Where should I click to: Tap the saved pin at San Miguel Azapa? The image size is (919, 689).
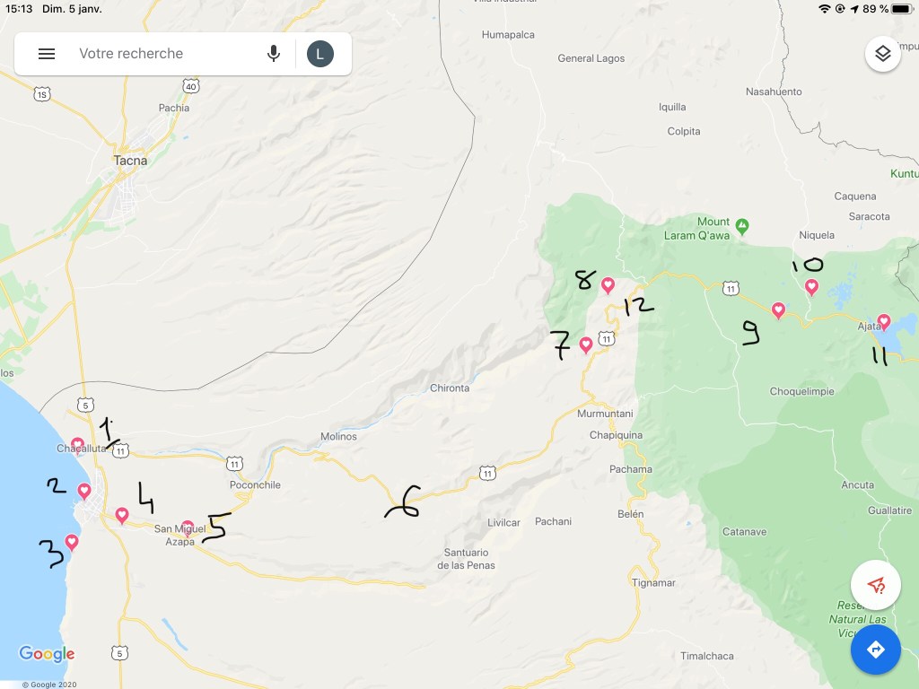pos(188,528)
